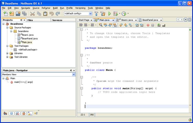Collapse the BeanDemo project node
193x123 pixels.
3,24
